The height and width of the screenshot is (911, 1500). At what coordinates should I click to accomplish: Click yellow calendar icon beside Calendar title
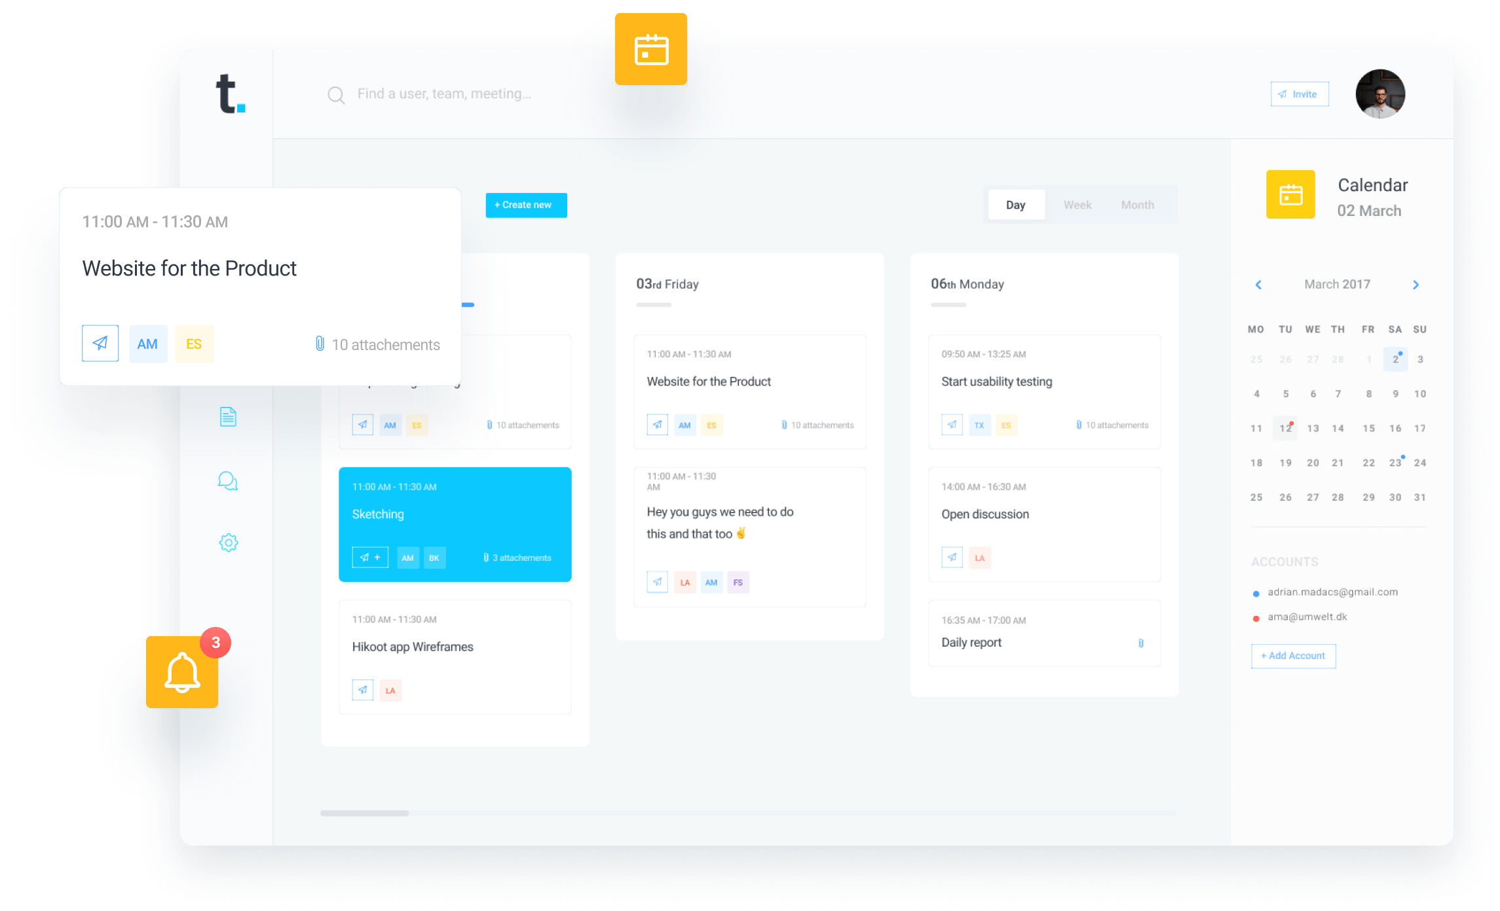tap(1290, 194)
